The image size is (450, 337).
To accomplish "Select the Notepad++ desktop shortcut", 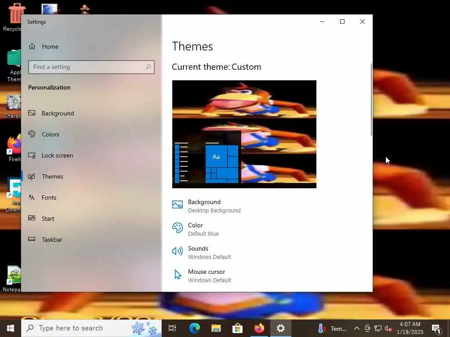I will coord(12,279).
